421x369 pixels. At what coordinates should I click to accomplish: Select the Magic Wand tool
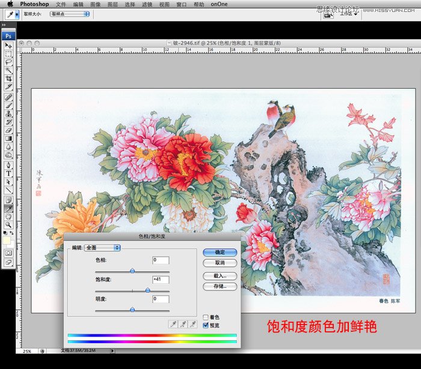point(8,70)
